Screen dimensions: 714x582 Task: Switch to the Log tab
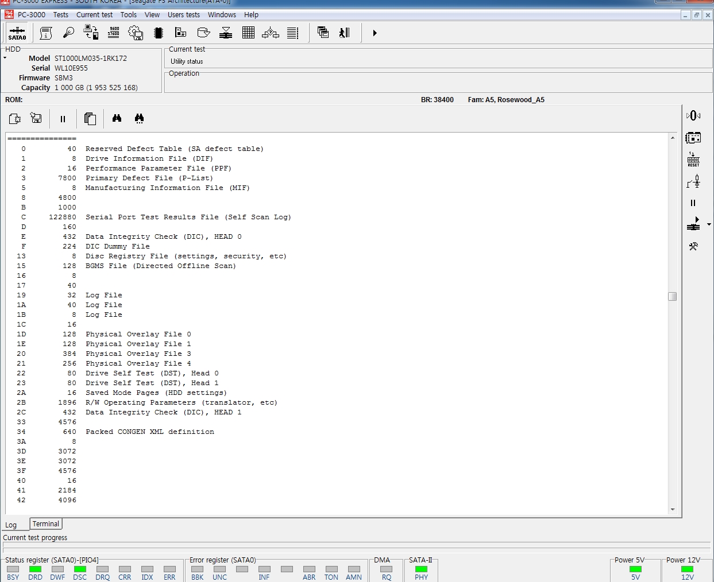click(x=11, y=525)
